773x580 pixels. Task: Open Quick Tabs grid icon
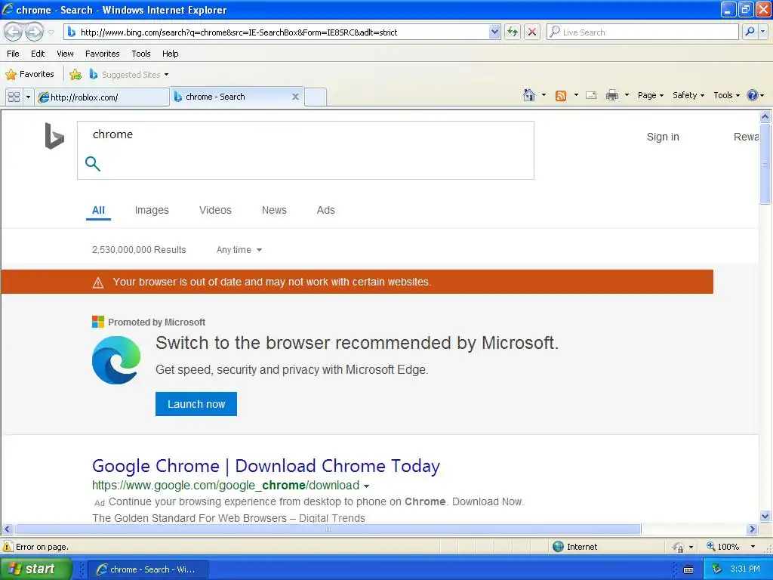pos(14,97)
